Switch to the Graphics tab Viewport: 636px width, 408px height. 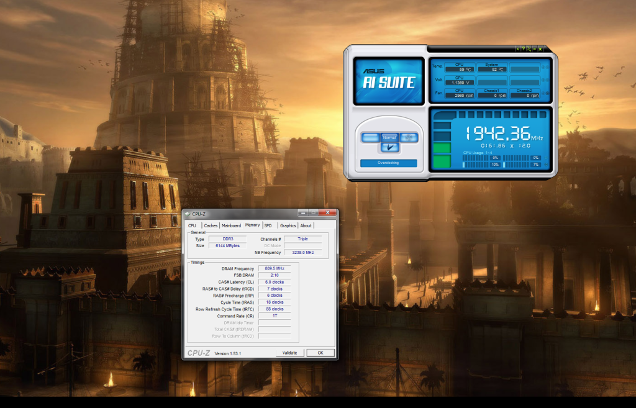288,225
